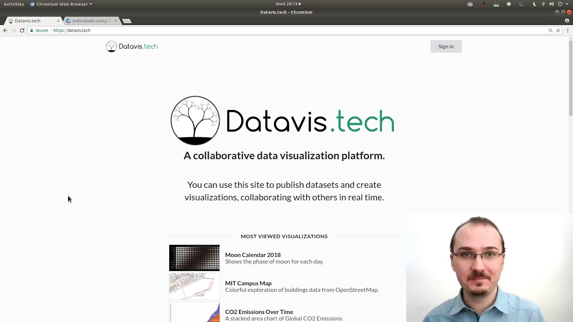
Task: Click the Wi-Fi status icon
Action: tap(543, 4)
